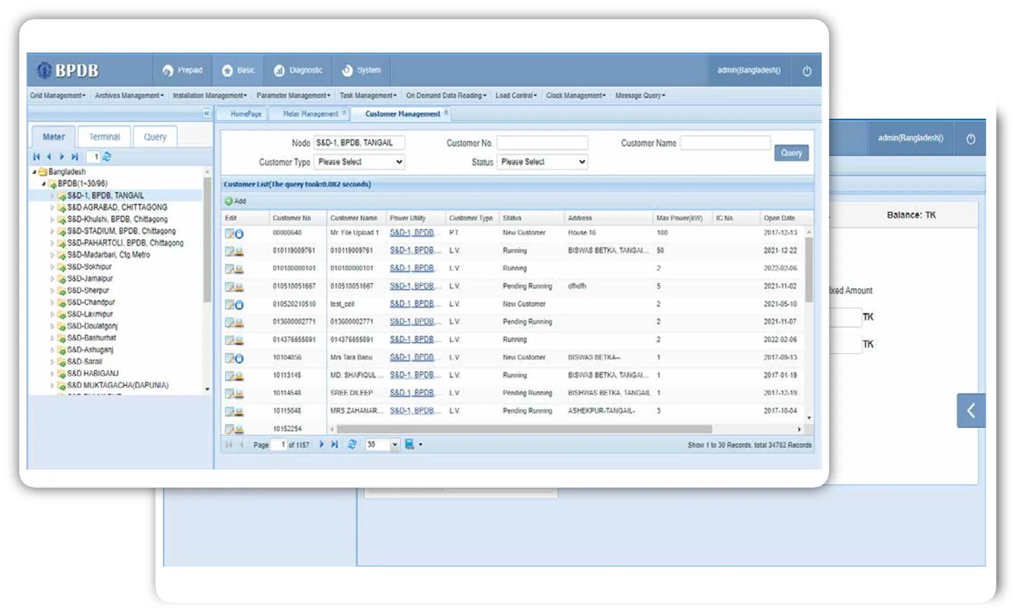1017x612 pixels.
Task: Go to next page of customers
Action: coord(321,445)
